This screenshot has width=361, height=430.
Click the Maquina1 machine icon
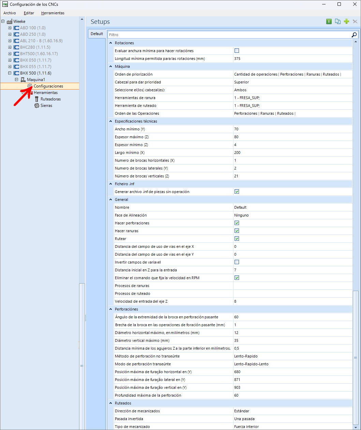(x=23, y=80)
